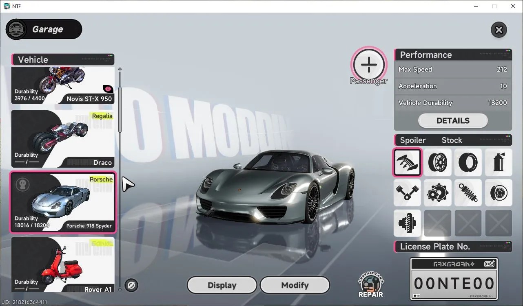523x306 pixels.
Task: Toggle the filter circle icon below vehicle list
Action: click(131, 285)
